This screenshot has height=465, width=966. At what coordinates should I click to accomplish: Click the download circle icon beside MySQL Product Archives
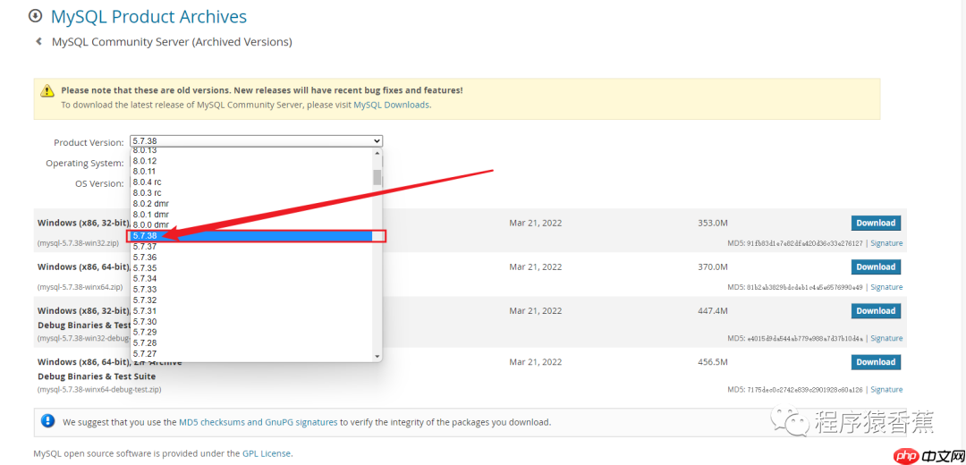[36, 15]
